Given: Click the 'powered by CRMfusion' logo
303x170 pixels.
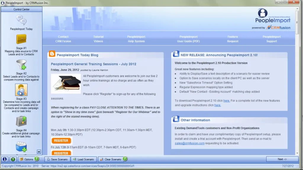Looking at the screenshot, I should [x=271, y=27].
